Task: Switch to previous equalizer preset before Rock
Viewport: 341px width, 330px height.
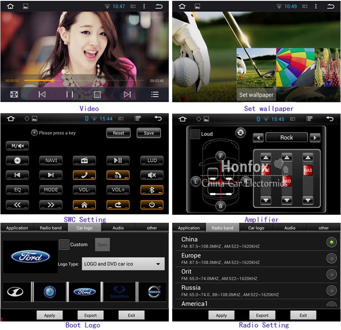Action: coord(258,138)
